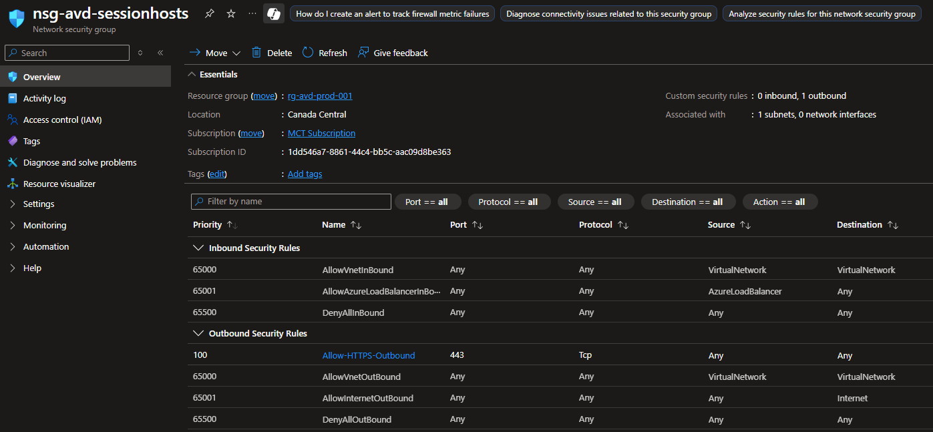Collapse the Inbound Security Rules group
The width and height of the screenshot is (933, 432).
click(198, 248)
